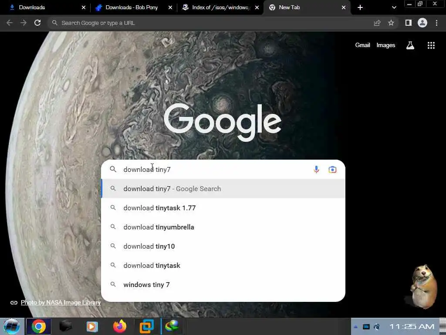
Task: Click the display tray icon
Action: click(366, 327)
